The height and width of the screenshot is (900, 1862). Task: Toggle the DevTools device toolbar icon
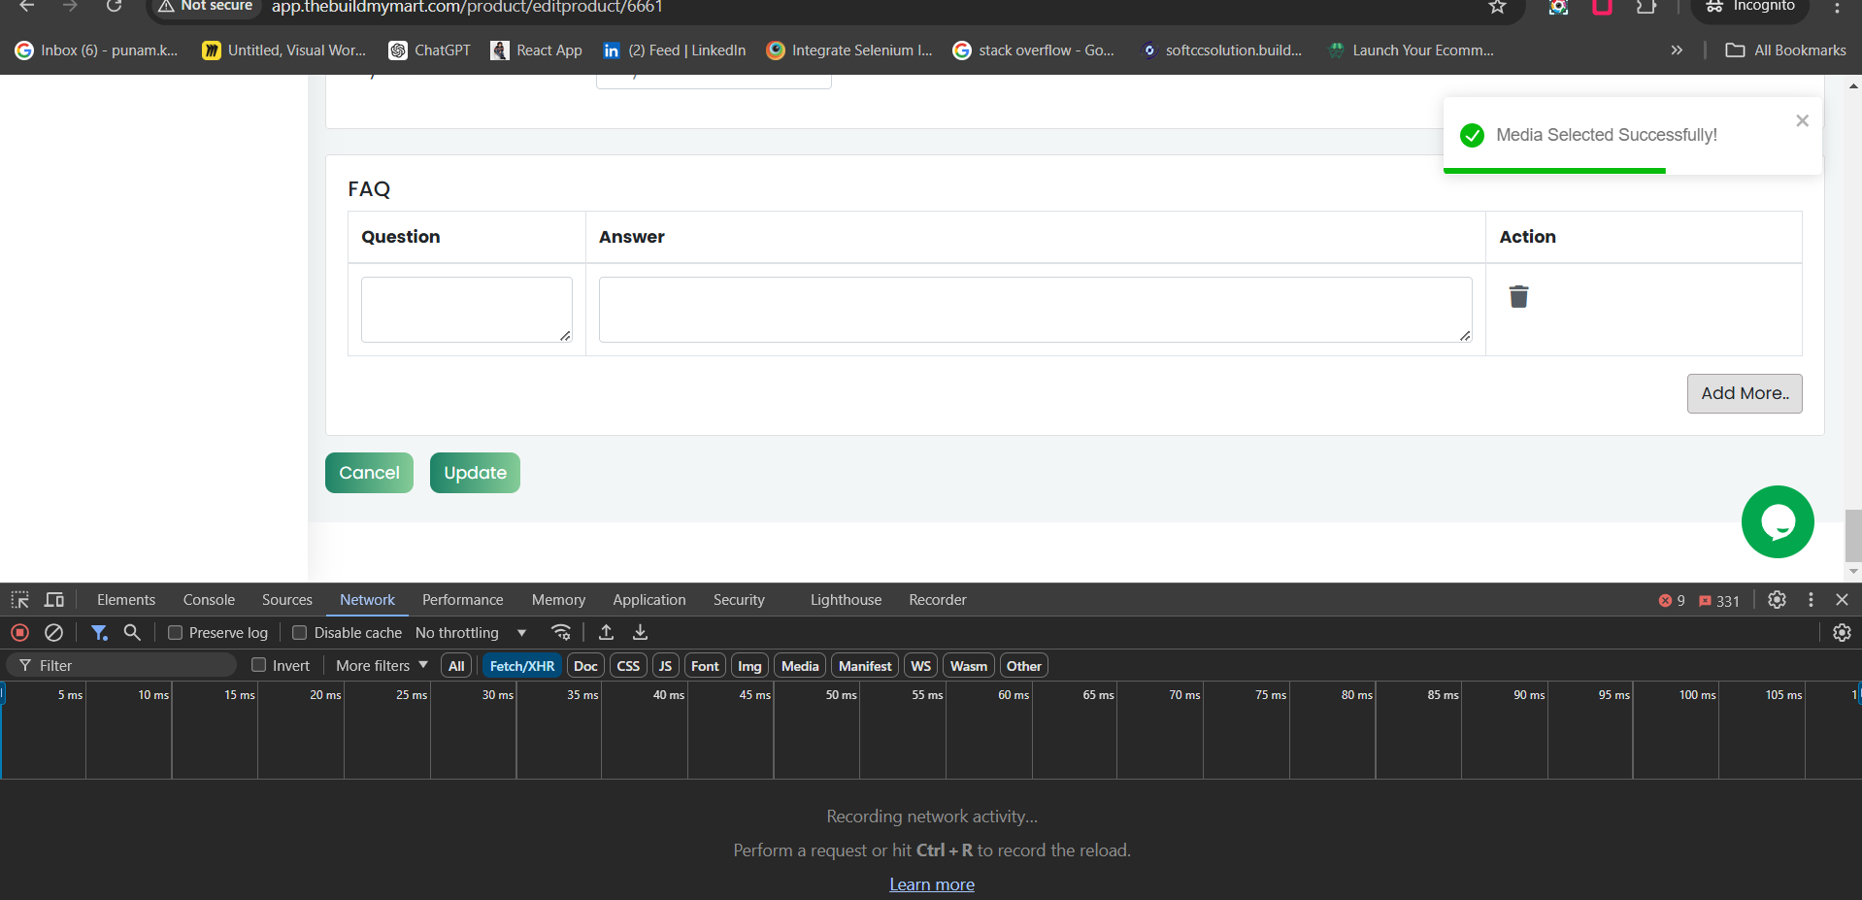pos(54,600)
